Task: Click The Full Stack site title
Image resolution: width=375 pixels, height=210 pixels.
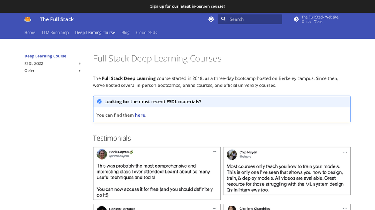Action: click(57, 19)
